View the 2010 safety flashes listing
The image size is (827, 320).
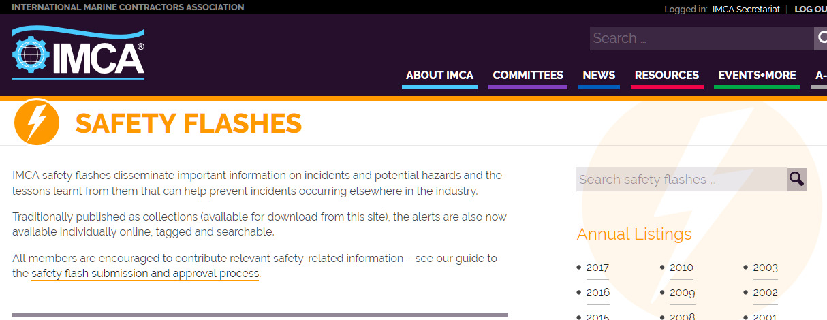pos(681,268)
